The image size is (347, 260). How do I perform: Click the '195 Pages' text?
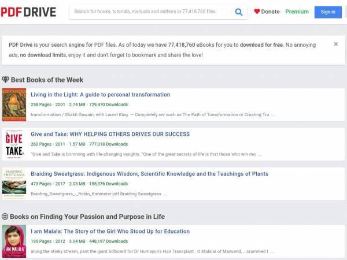point(41,241)
